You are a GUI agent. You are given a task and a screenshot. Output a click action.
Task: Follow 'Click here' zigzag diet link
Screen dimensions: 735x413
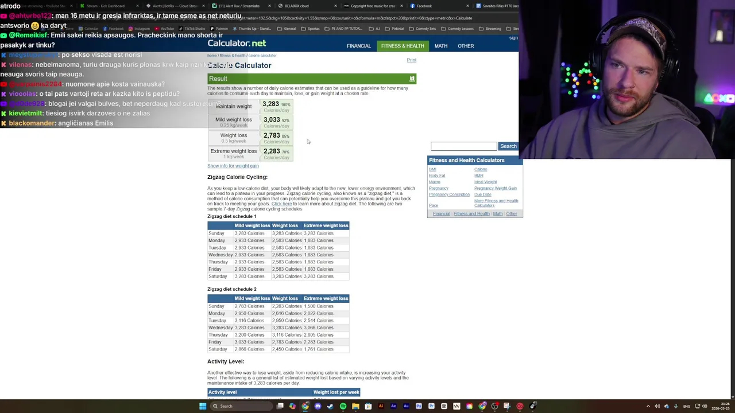click(281, 204)
